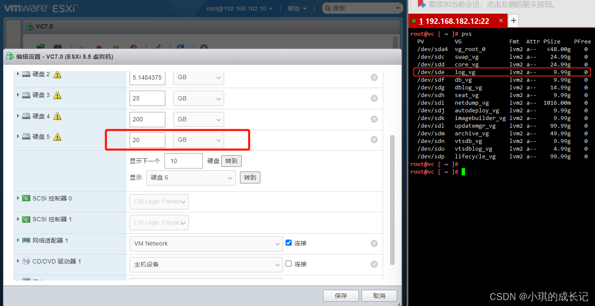Expand the SCSI 控制器 0 row
The height and width of the screenshot is (306, 595).
tap(18, 198)
